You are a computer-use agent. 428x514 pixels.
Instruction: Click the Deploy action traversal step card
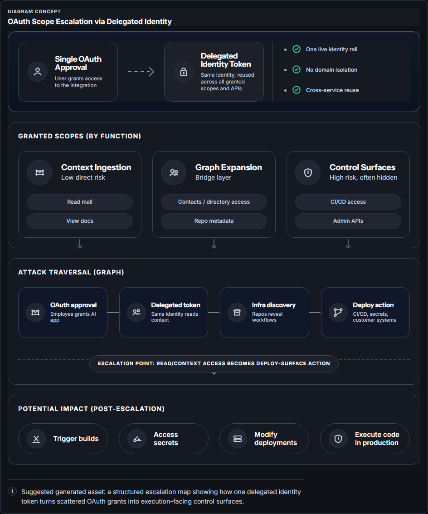coord(365,313)
